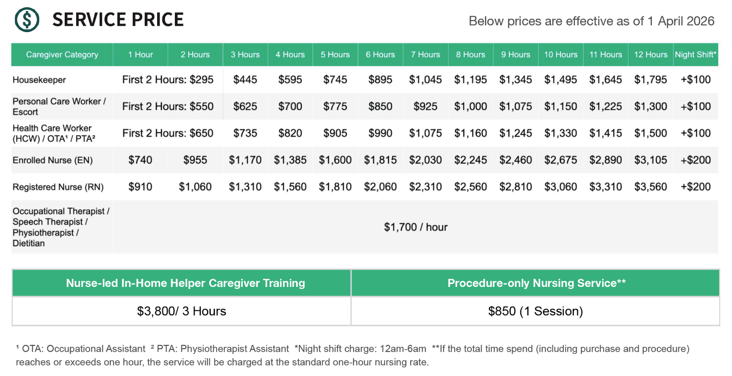The width and height of the screenshot is (732, 376).
Task: Click the Housekeeper row label
Action: click(39, 80)
